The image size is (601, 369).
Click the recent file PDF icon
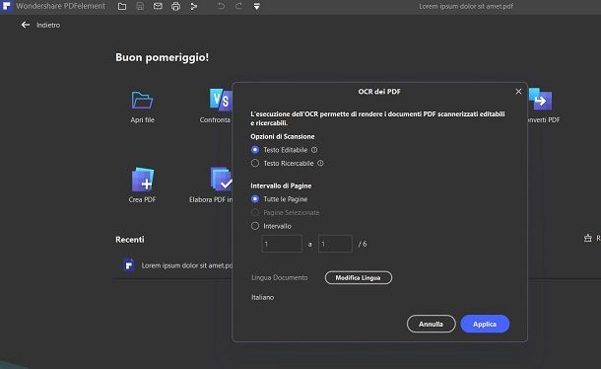(x=129, y=265)
